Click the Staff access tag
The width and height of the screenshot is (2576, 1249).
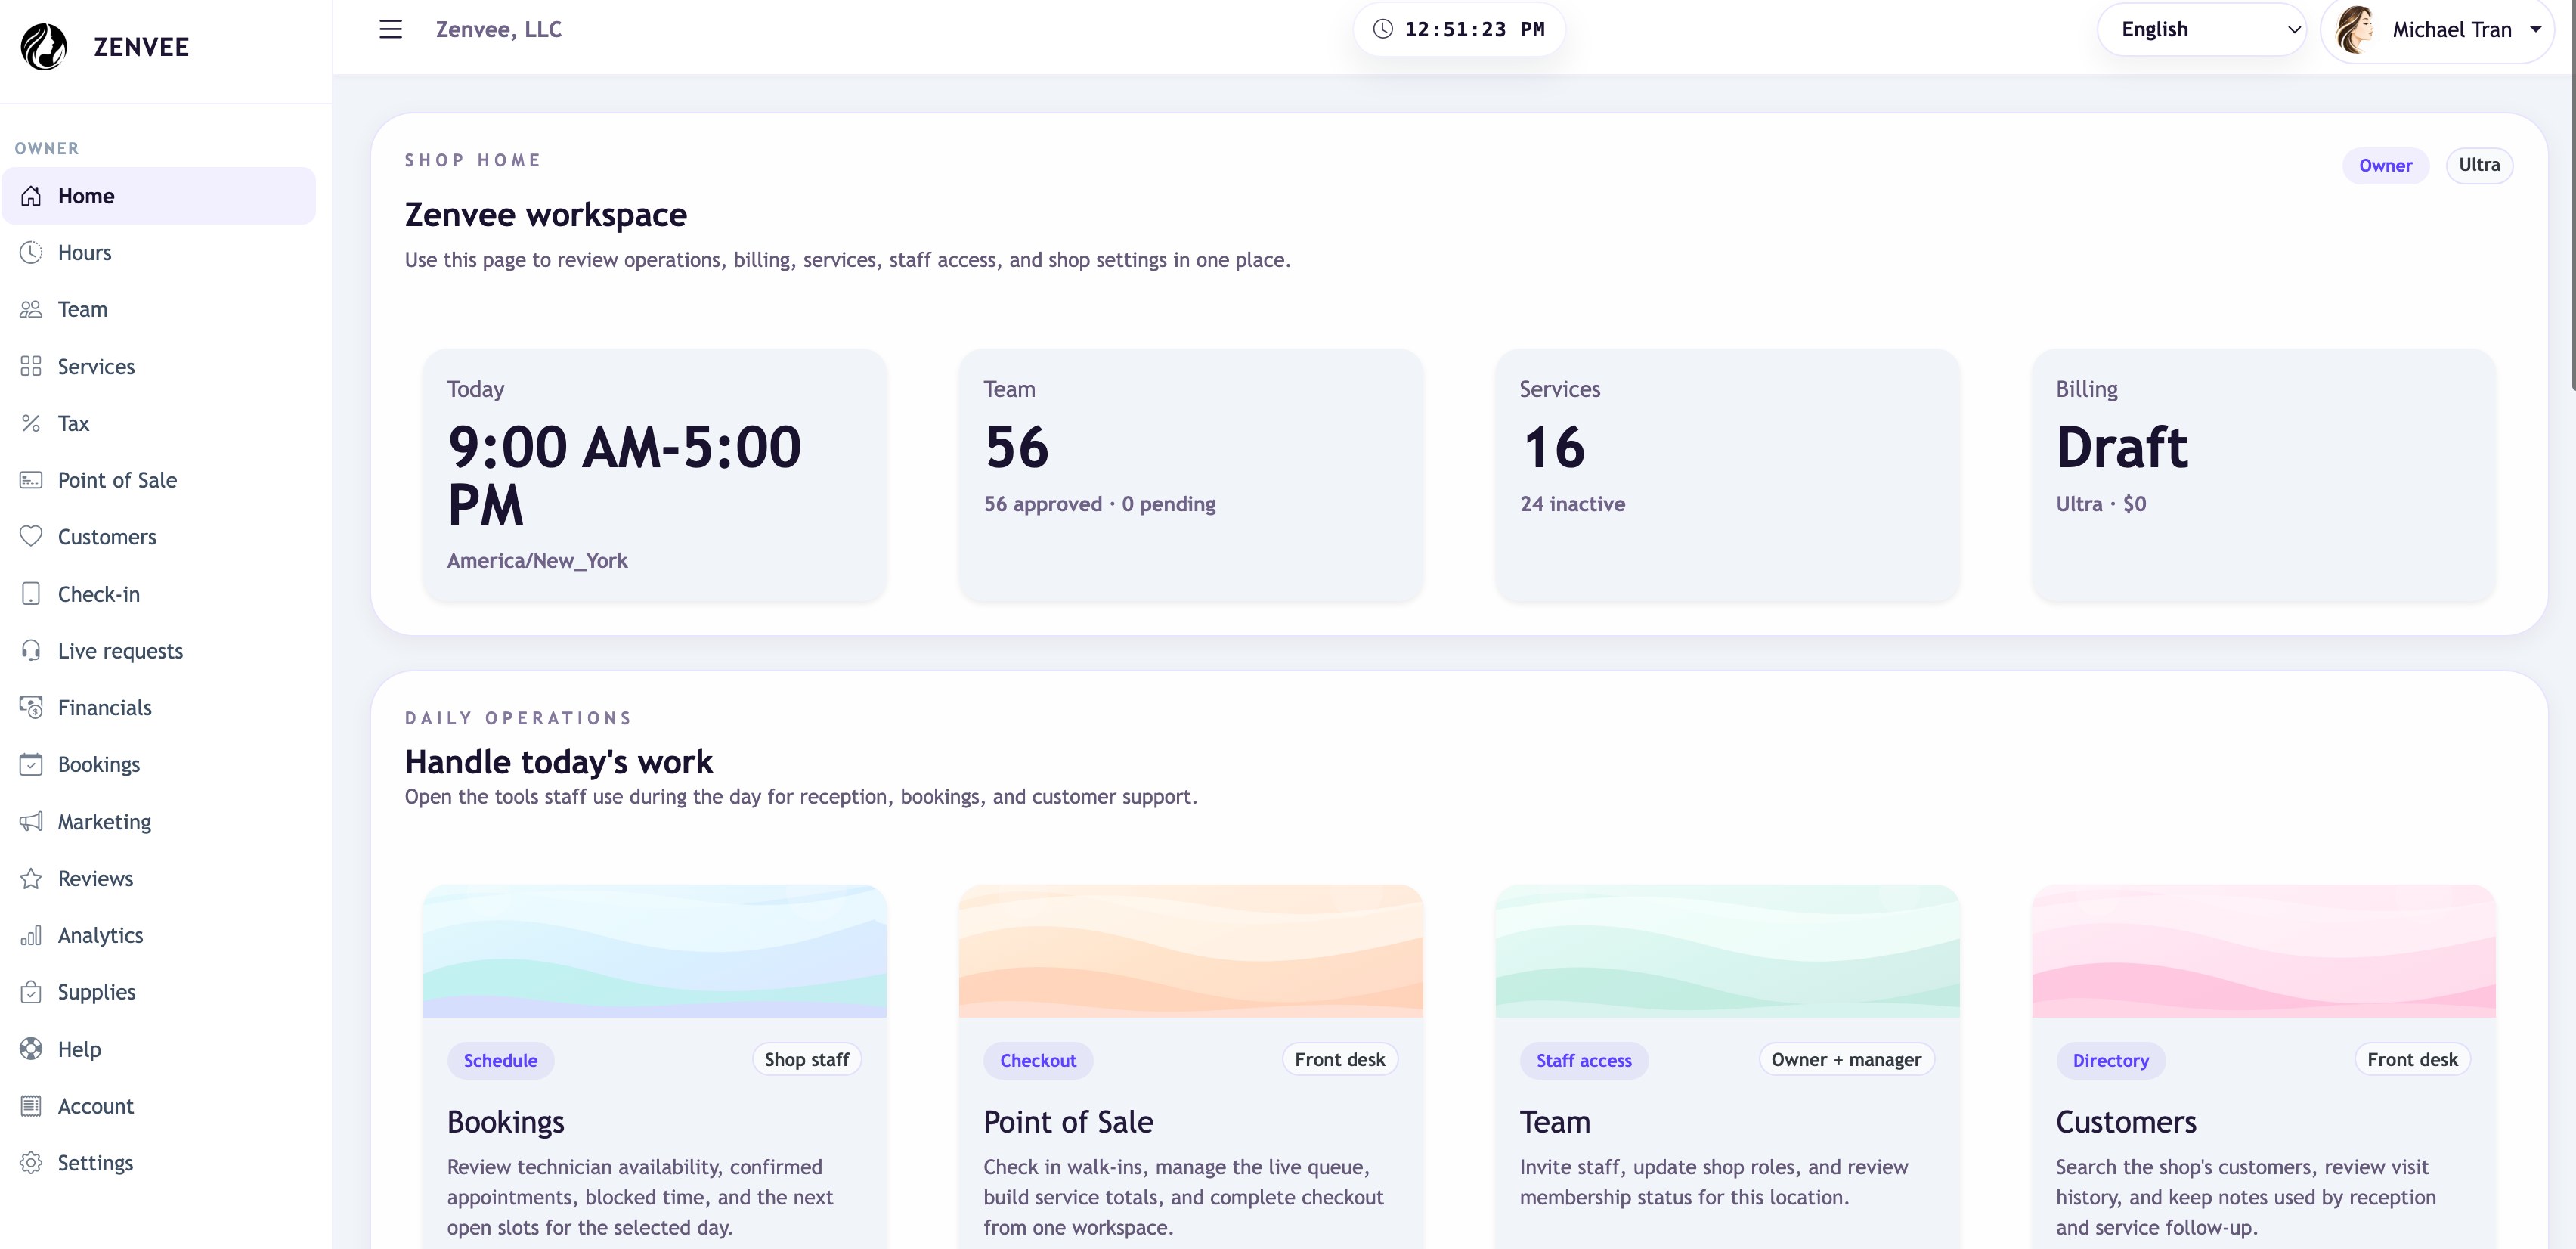coord(1584,1060)
